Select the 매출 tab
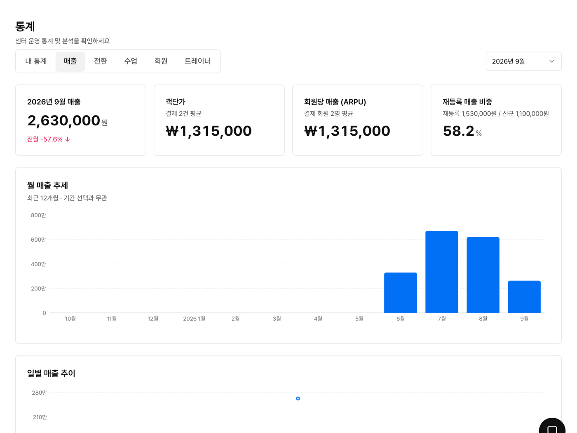 [x=70, y=61]
